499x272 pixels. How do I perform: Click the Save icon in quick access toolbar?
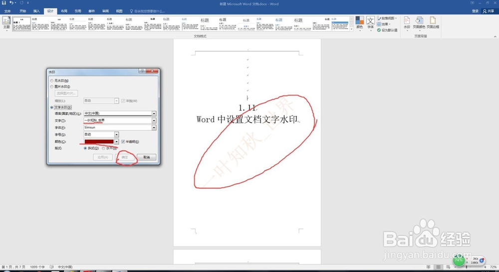click(x=4, y=3)
